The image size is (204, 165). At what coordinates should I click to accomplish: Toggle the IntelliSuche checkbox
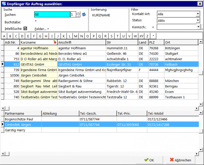tap(25, 28)
